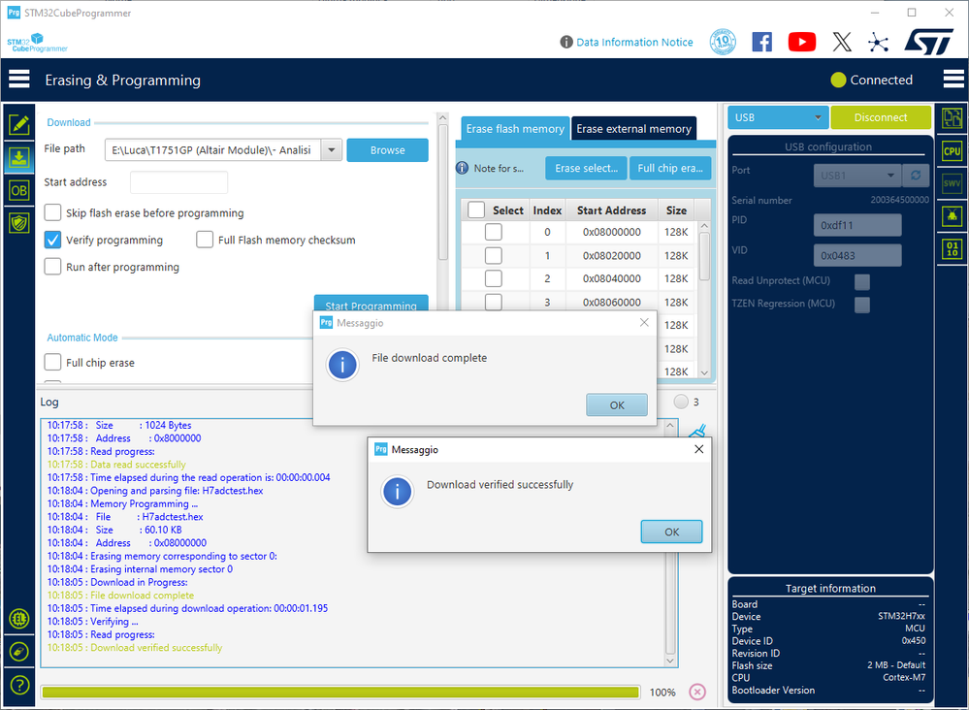Click the help question mark icon
The height and width of the screenshot is (710, 969).
tap(19, 685)
